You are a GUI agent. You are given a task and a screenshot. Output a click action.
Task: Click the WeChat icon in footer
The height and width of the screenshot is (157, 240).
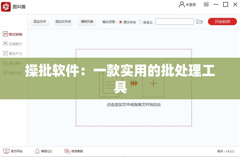[x=67, y=151]
